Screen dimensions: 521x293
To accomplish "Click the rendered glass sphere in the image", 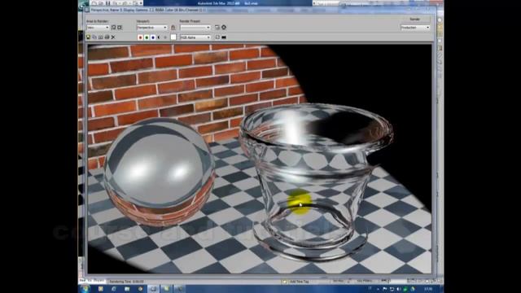I will pyautogui.click(x=160, y=171).
